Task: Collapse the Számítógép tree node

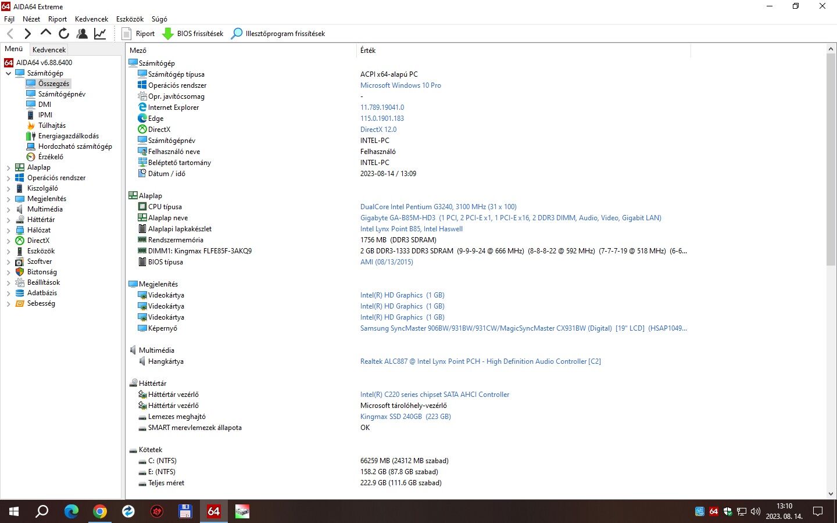Action: pyautogui.click(x=8, y=73)
